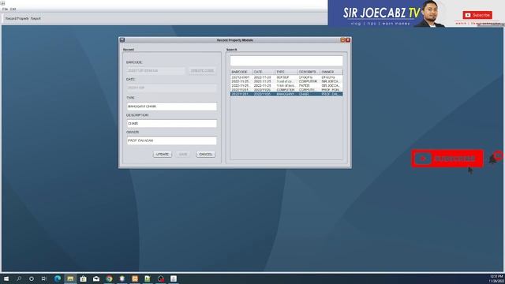Click the BARCODE column header
Screen dimensions: 505x284
click(x=241, y=72)
